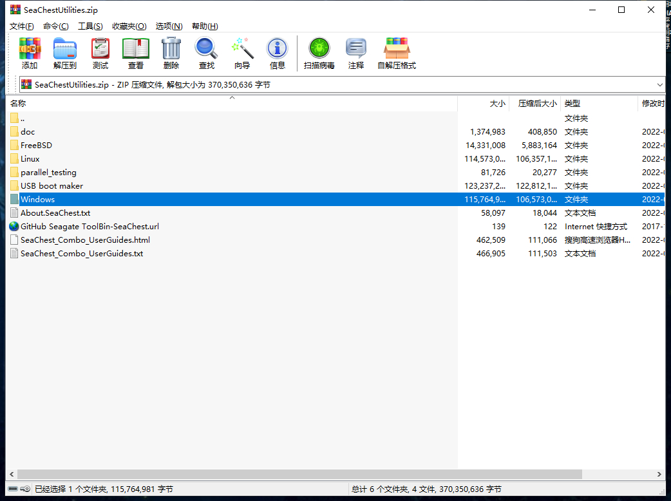The image size is (671, 501).
Task: Click the archive path address field
Action: [x=341, y=85]
